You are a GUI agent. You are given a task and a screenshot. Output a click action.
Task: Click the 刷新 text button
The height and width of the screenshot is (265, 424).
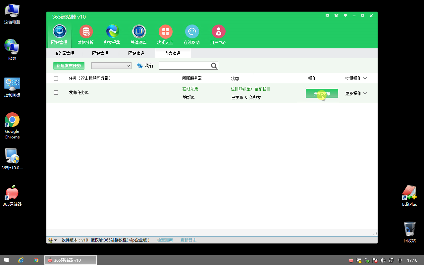[149, 66]
